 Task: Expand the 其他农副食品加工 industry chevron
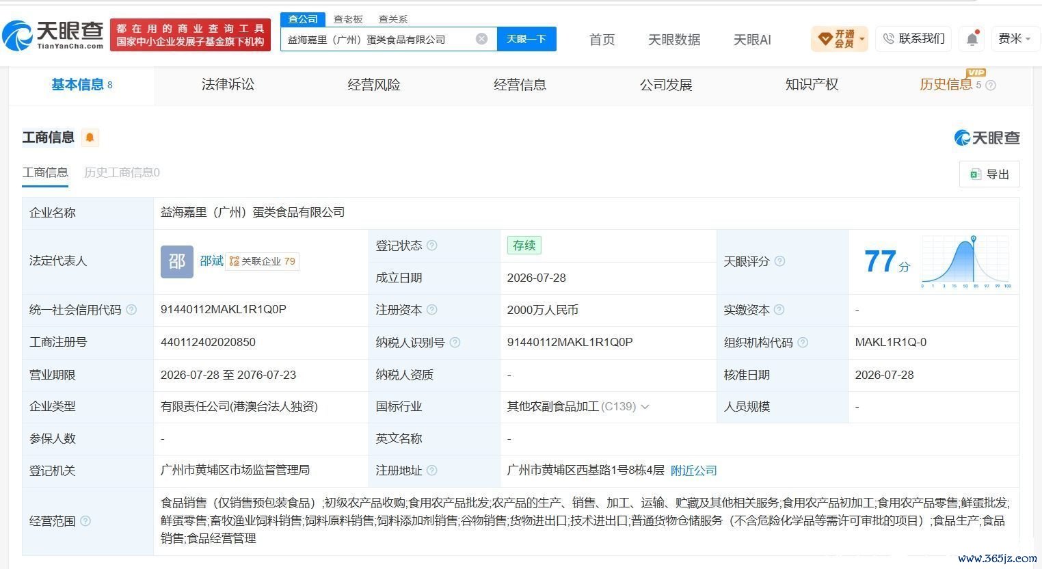pyautogui.click(x=645, y=407)
